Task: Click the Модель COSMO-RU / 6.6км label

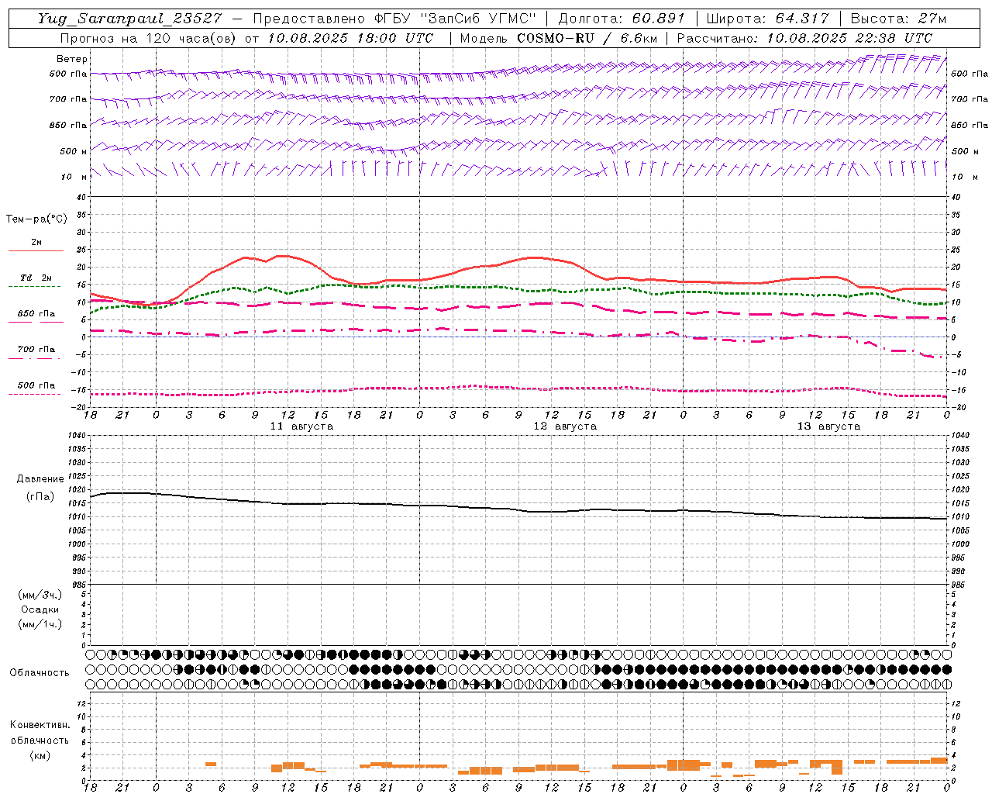Action: coord(558,38)
